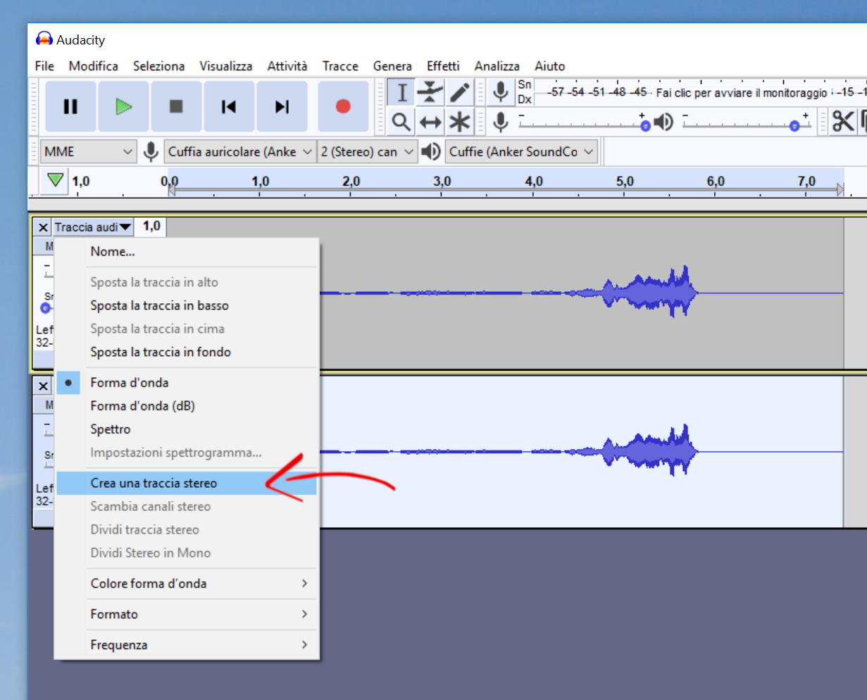Expand the Colore forma d'onda submenu
Screen dimensions: 867x700
coord(187,584)
